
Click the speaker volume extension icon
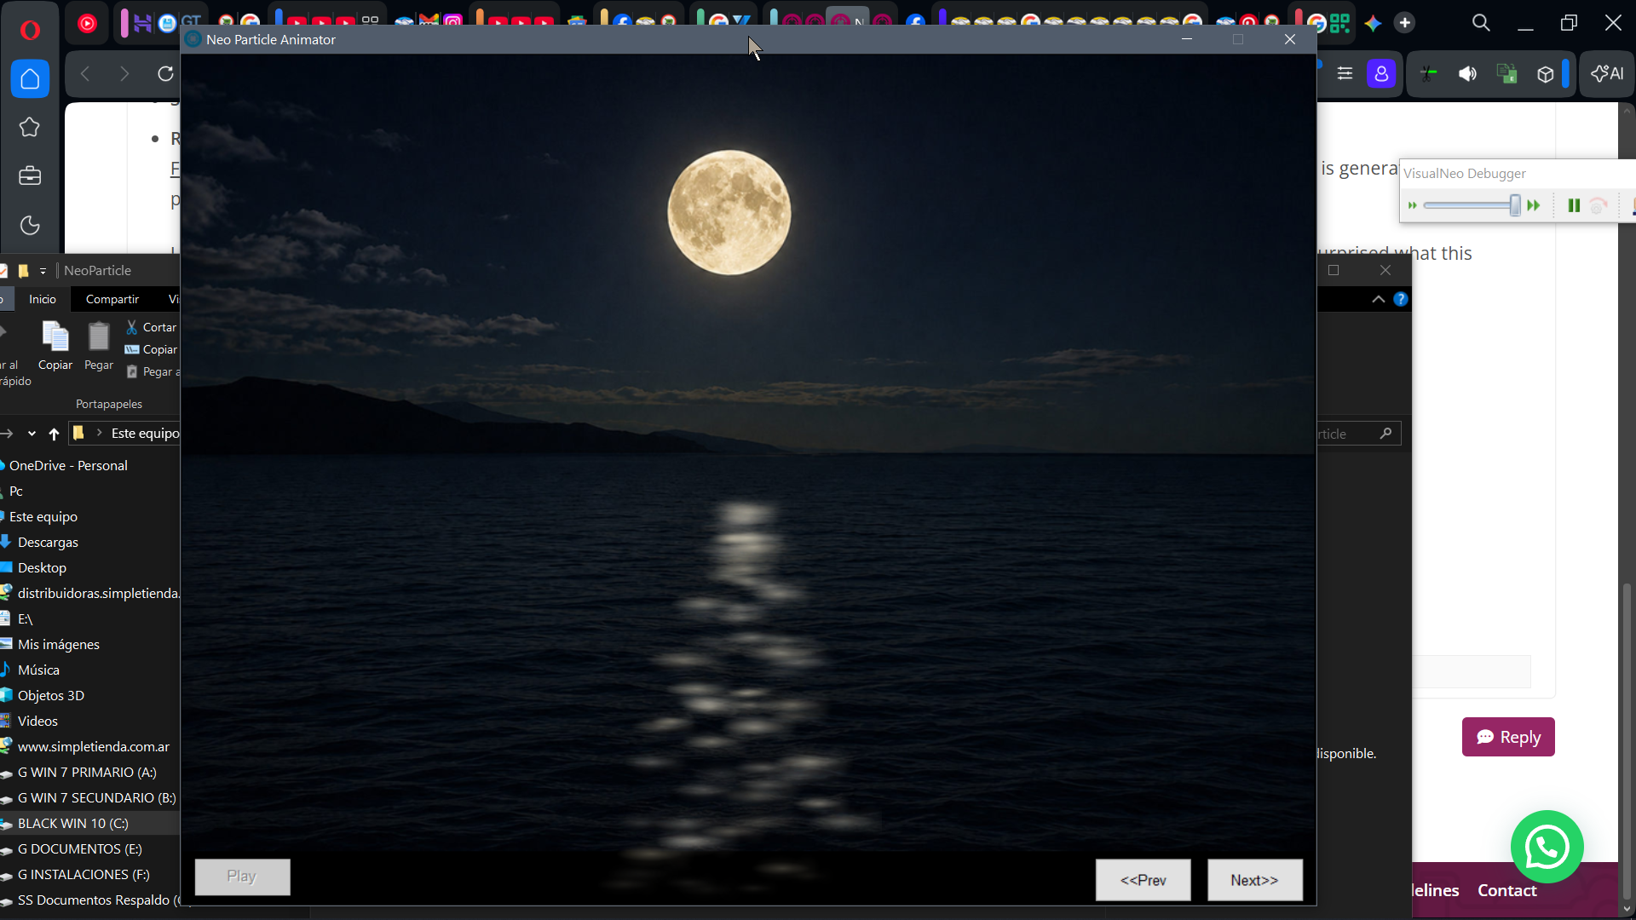click(1467, 74)
